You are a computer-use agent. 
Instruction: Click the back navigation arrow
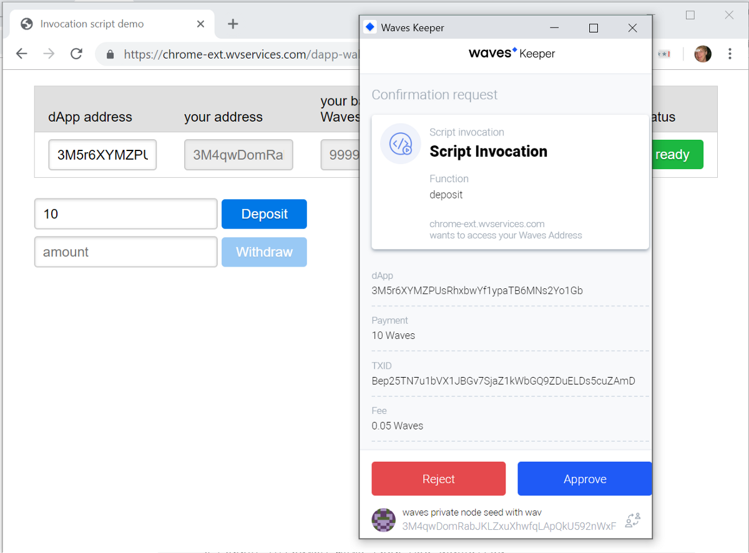pyautogui.click(x=21, y=54)
